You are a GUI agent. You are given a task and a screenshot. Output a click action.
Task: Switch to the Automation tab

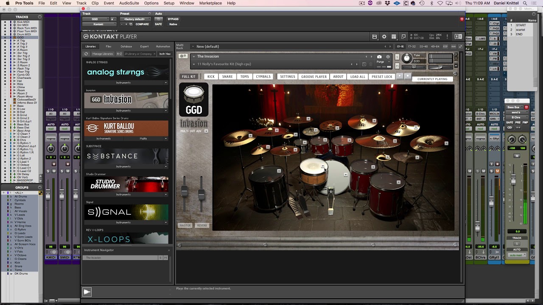coord(163,46)
